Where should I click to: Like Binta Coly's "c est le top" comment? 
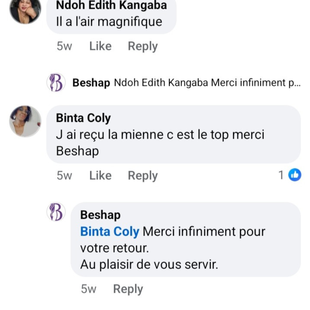click(100, 175)
